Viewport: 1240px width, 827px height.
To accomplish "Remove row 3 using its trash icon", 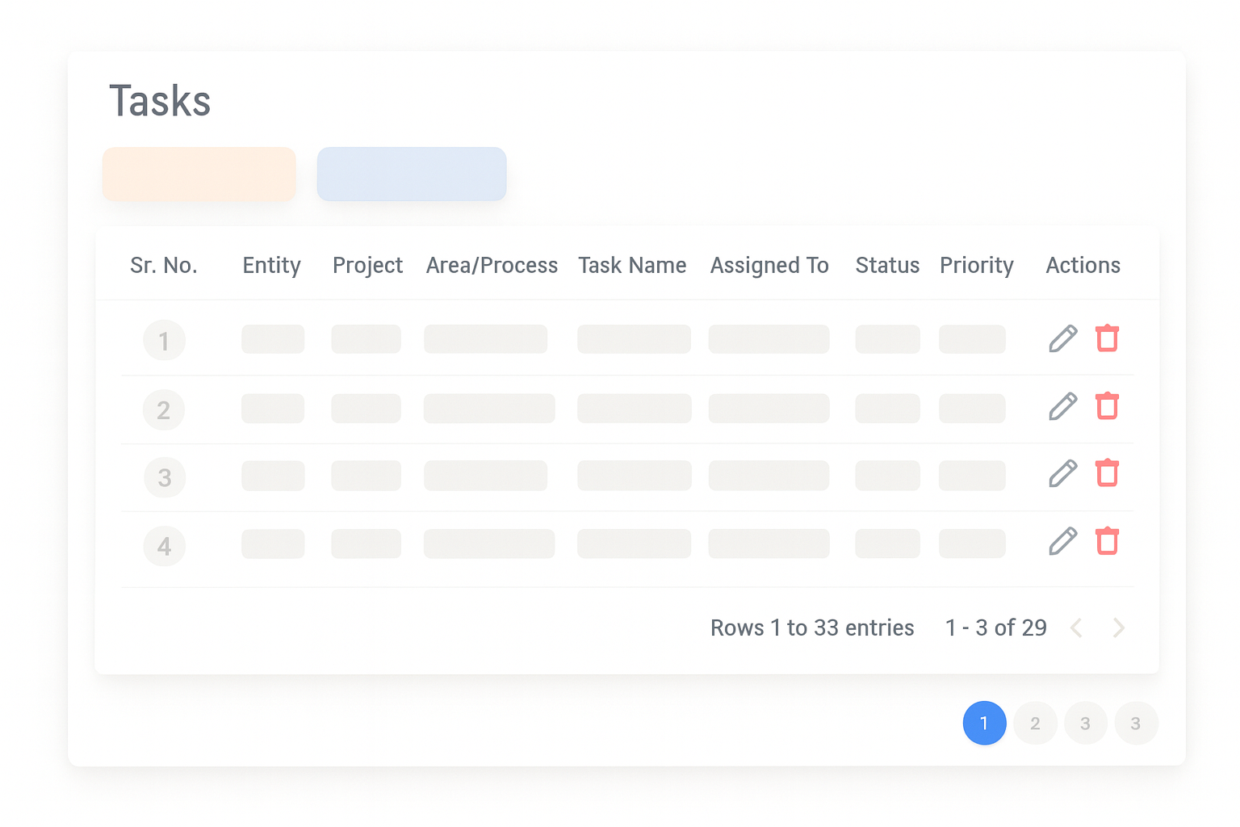I will (1108, 473).
